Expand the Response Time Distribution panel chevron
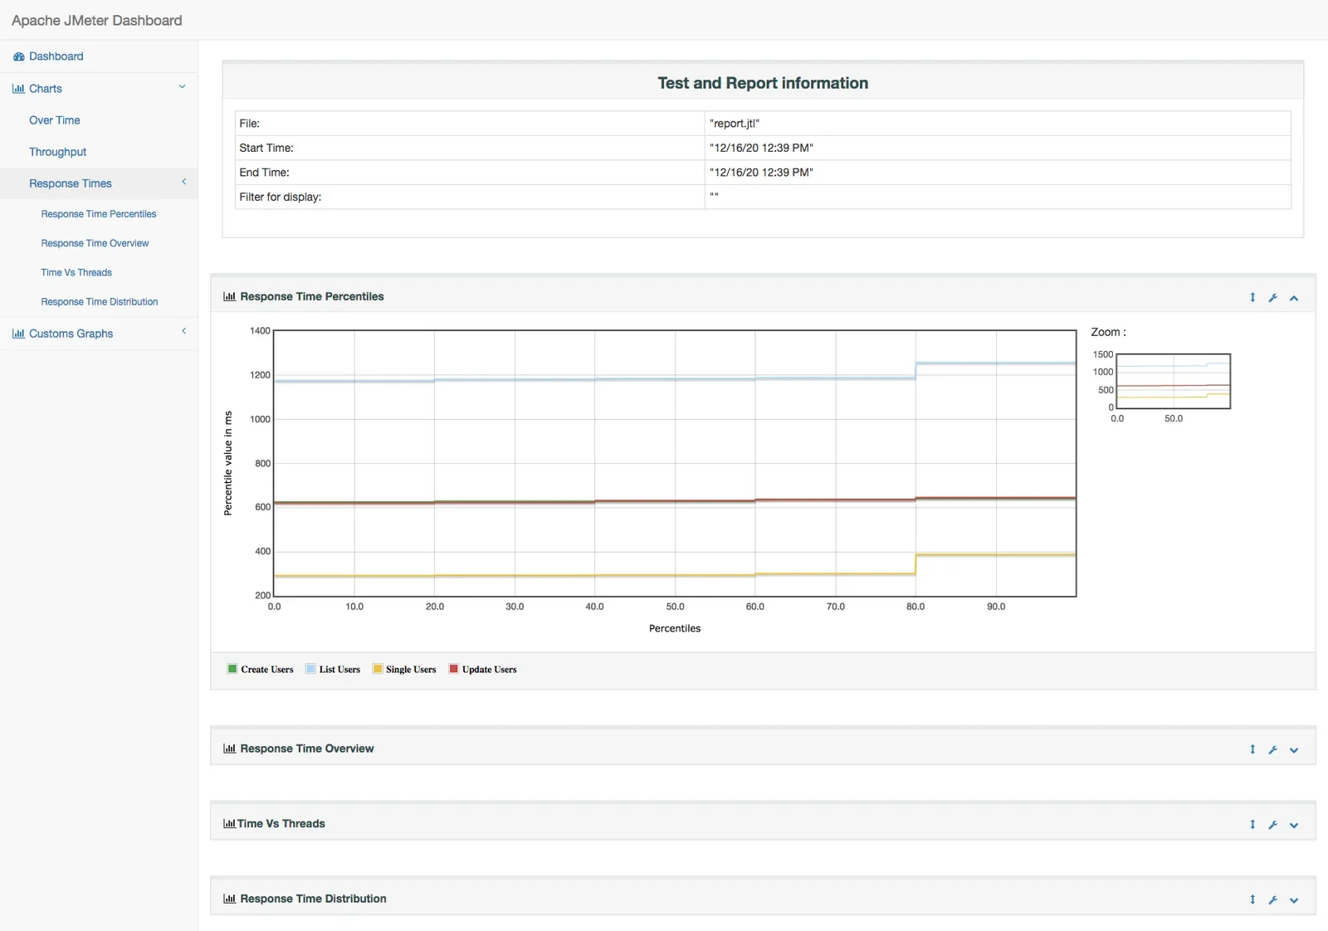The width and height of the screenshot is (1328, 931). click(1294, 900)
